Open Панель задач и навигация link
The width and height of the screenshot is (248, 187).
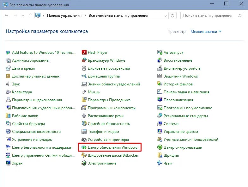(186, 92)
